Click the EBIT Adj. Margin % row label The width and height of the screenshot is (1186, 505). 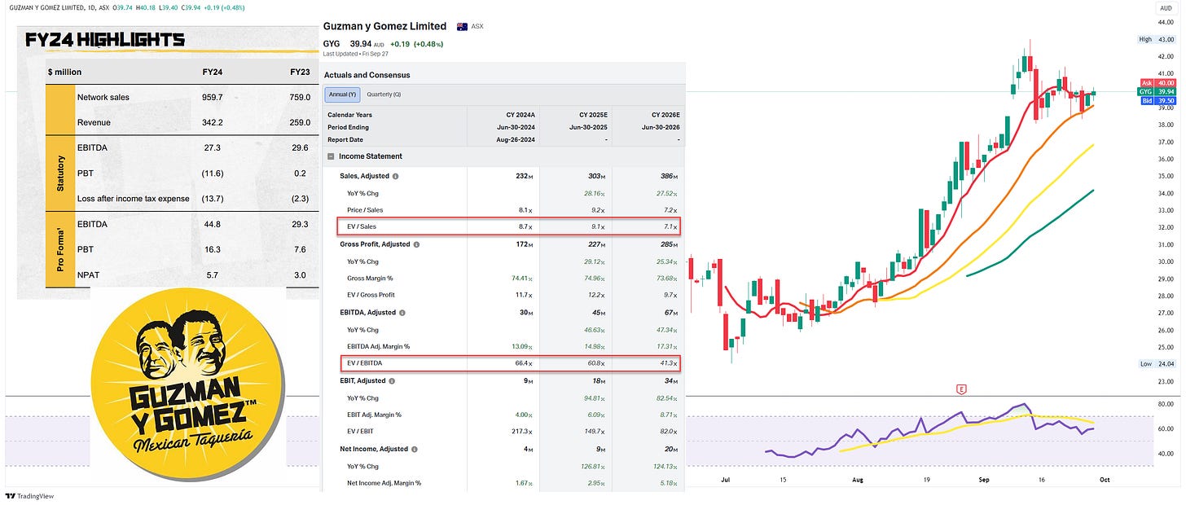374,415
